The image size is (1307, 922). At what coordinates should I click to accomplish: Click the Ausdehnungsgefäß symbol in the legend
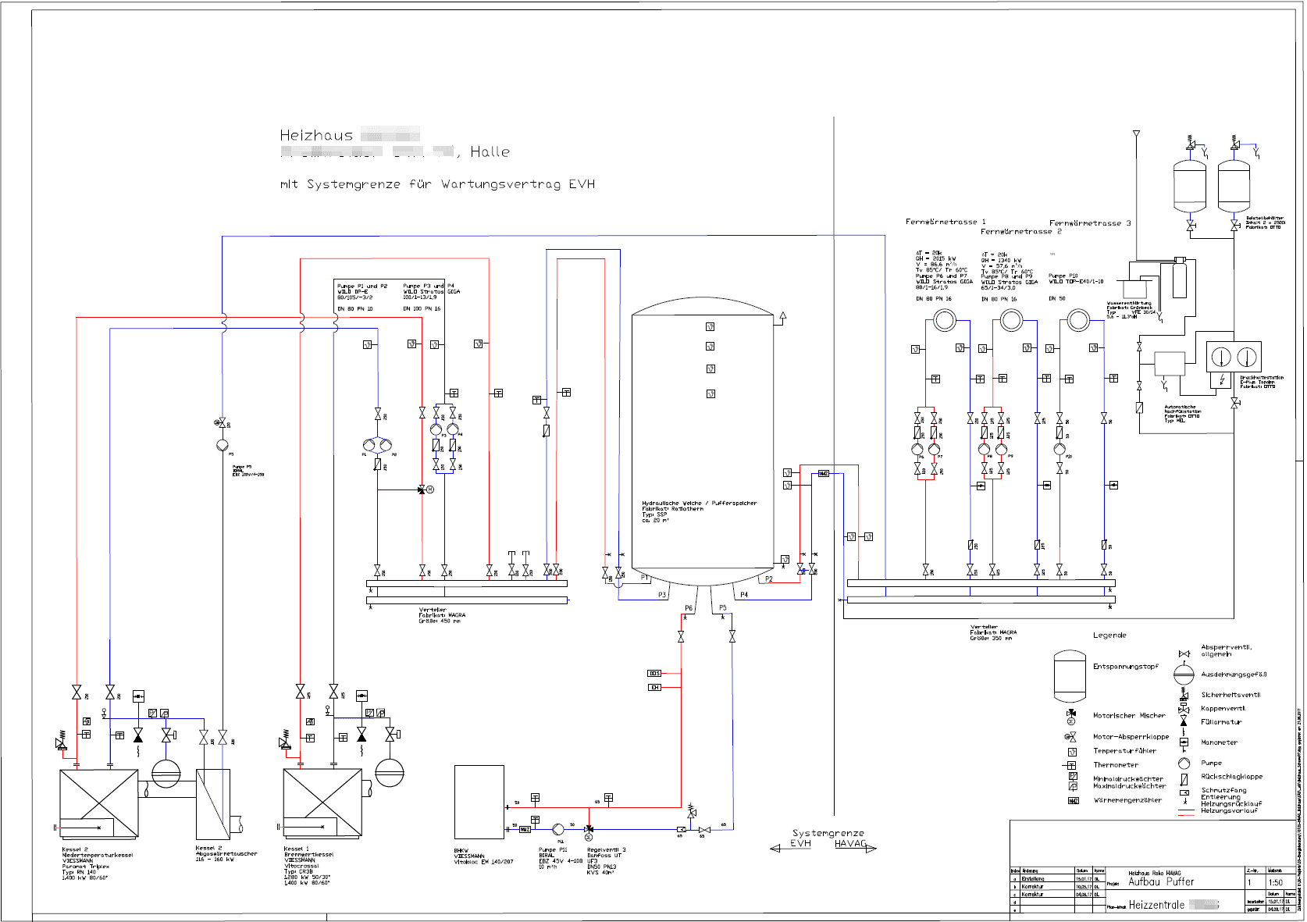1184,675
